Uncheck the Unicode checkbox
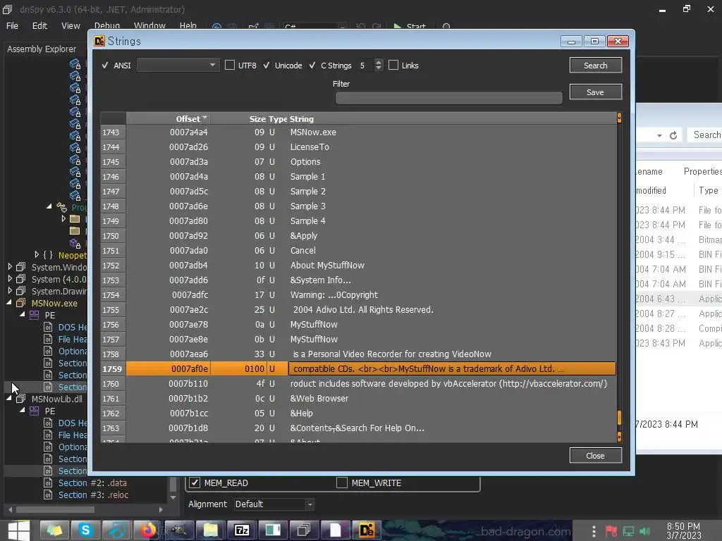 coord(267,66)
